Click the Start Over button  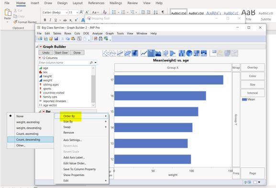(61, 53)
